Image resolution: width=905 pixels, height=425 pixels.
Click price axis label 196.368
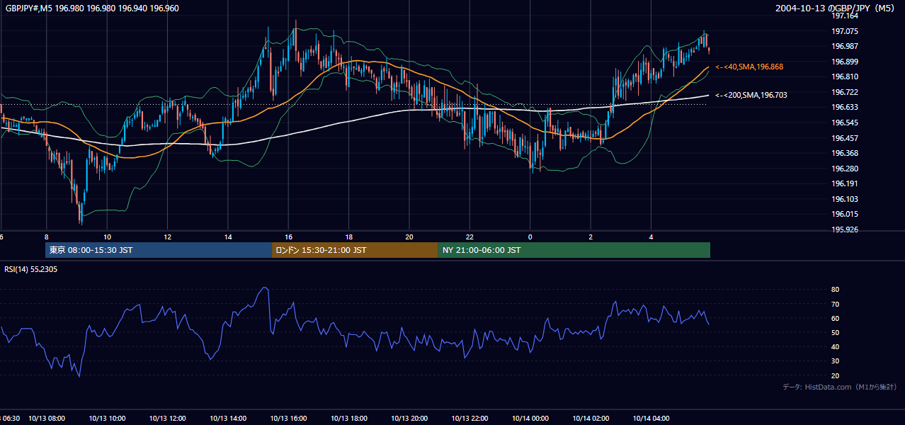(x=846, y=153)
